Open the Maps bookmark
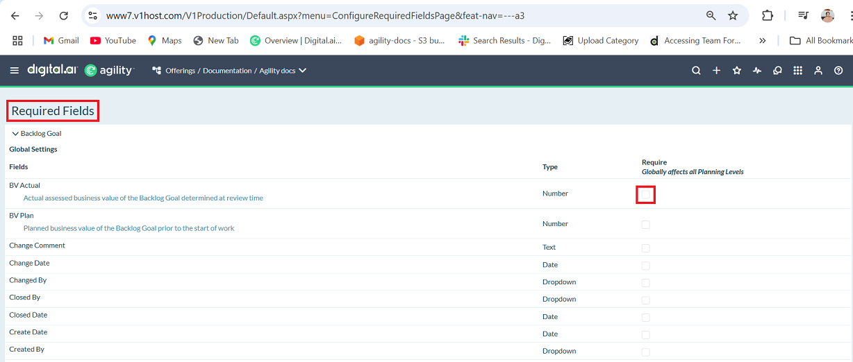 pyautogui.click(x=165, y=40)
